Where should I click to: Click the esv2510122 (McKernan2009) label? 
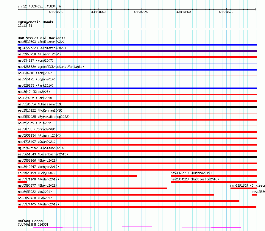40,110
